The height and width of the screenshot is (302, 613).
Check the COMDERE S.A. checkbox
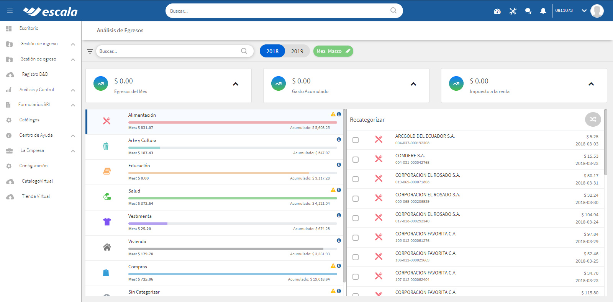coord(356,160)
